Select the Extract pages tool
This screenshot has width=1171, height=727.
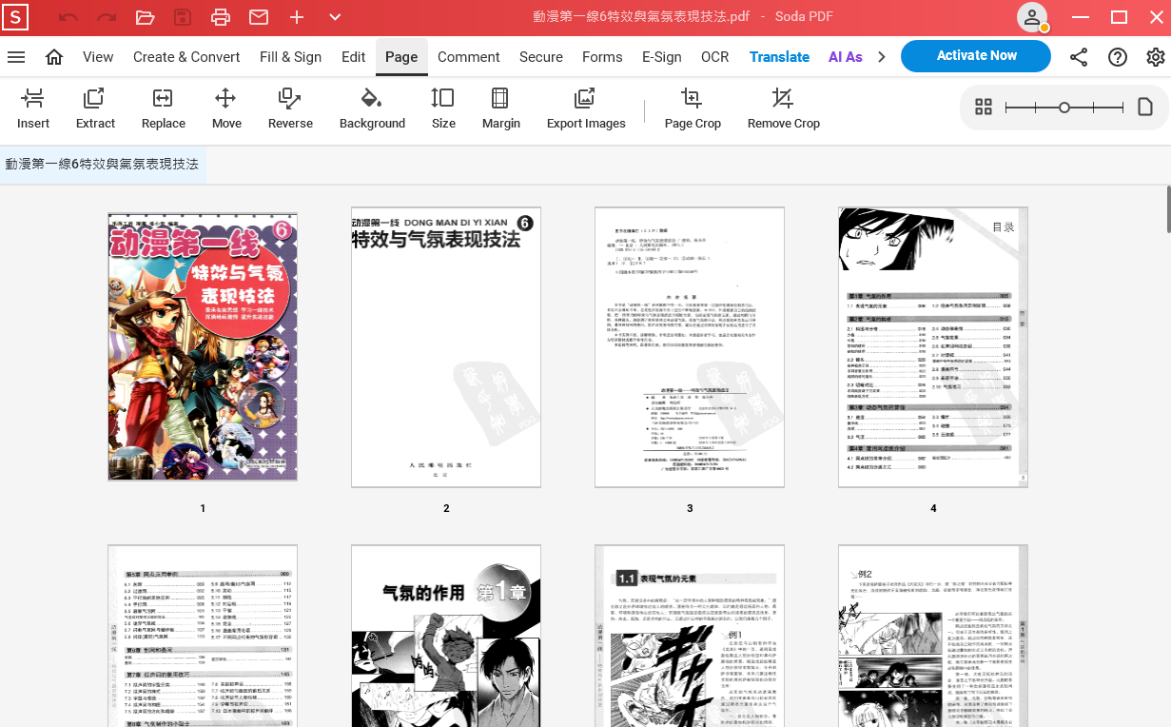tap(95, 108)
